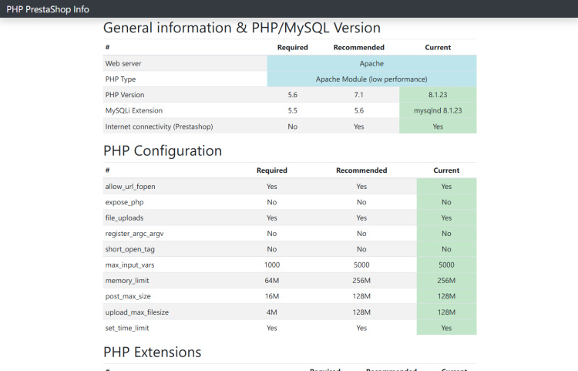
Task: Select the expose_php setting label
Action: [124, 202]
